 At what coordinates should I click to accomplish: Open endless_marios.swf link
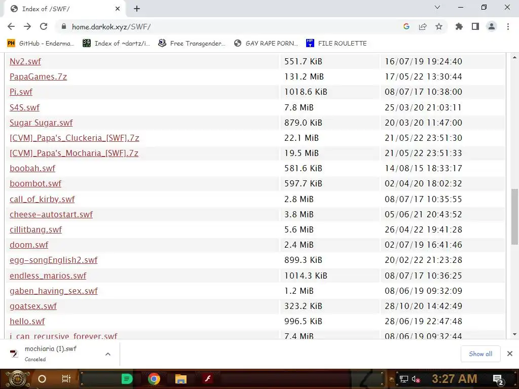48,276
